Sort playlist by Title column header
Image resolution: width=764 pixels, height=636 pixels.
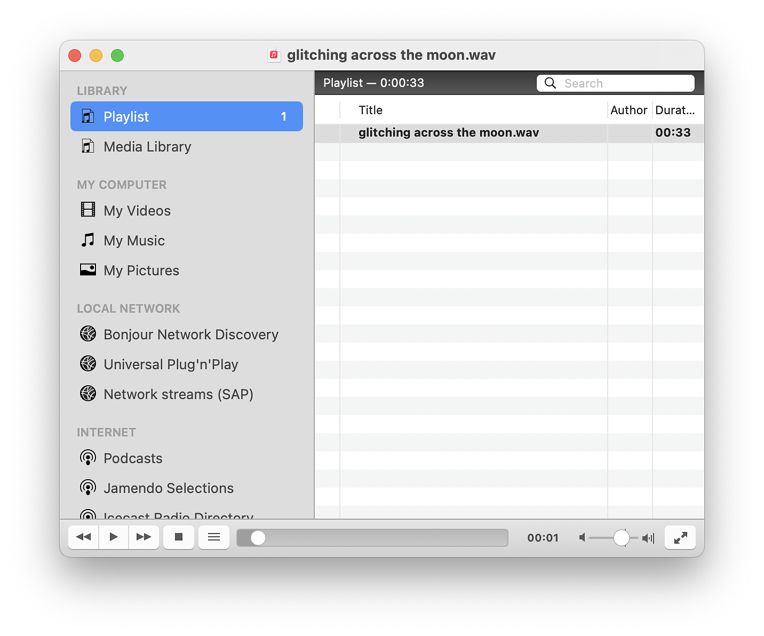tap(370, 110)
